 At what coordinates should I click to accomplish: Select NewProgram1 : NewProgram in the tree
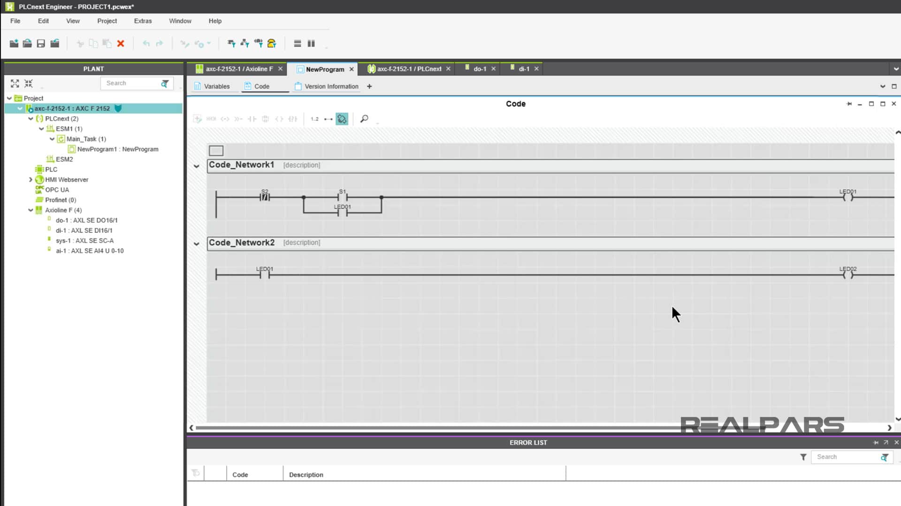tap(118, 149)
